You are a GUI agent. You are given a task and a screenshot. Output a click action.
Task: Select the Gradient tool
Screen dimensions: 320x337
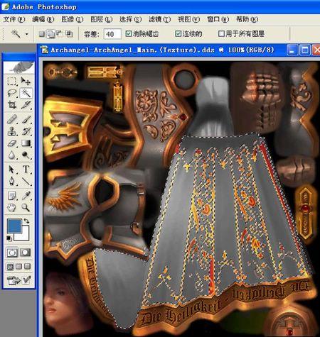[x=26, y=143]
